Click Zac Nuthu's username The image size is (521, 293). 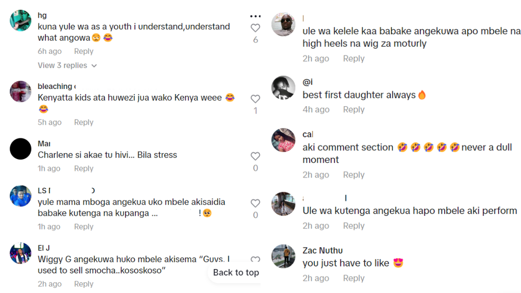[322, 250]
